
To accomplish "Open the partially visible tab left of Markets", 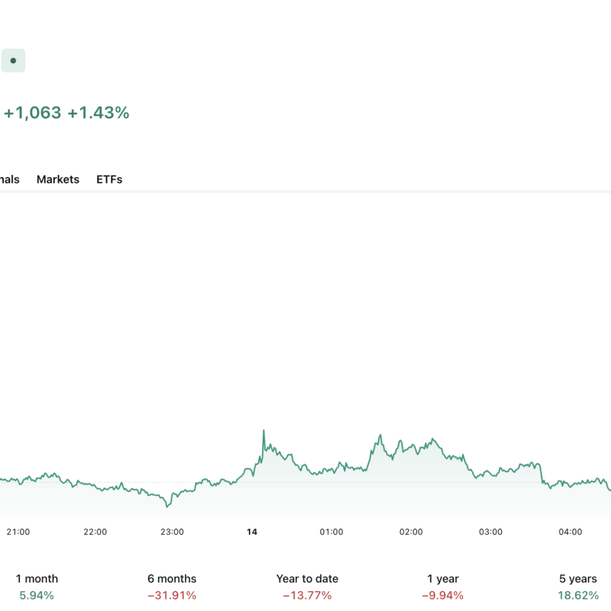I will click(x=9, y=179).
